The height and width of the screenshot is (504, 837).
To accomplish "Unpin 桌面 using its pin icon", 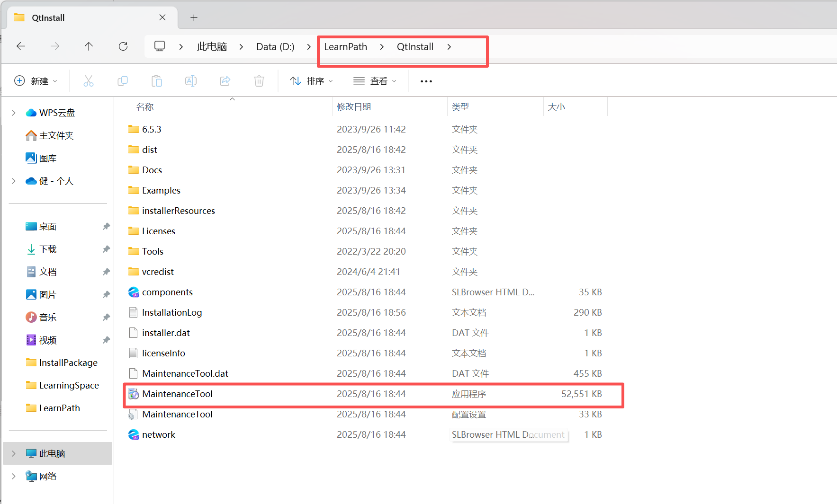I will click(106, 226).
